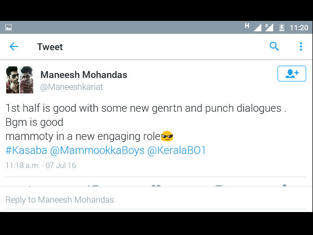Tap the @Maneeshkariat handle

[71, 87]
